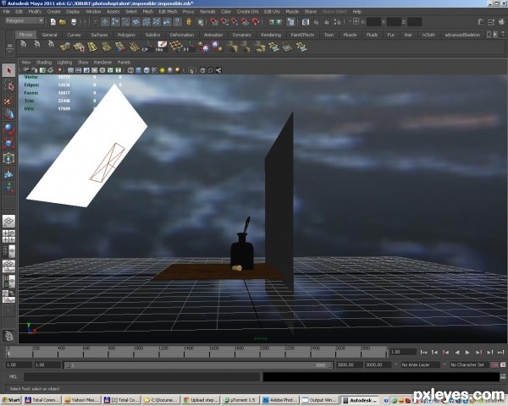The height and width of the screenshot is (406, 508).
Task: Activate the Rotate tool sphere icon
Action: pyautogui.click(x=8, y=129)
